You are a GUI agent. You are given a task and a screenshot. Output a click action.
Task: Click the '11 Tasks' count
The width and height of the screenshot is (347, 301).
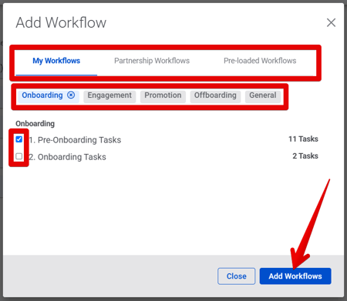303,139
